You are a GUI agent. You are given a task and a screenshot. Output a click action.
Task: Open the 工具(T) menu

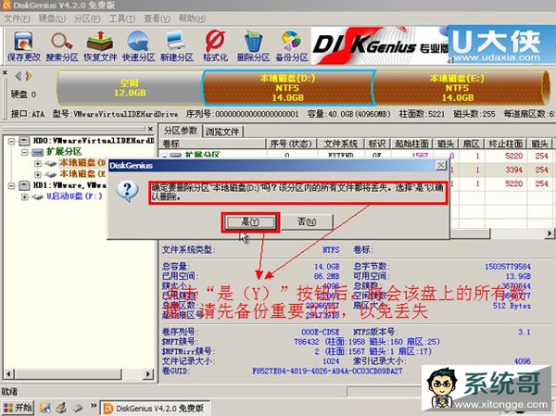(122, 19)
